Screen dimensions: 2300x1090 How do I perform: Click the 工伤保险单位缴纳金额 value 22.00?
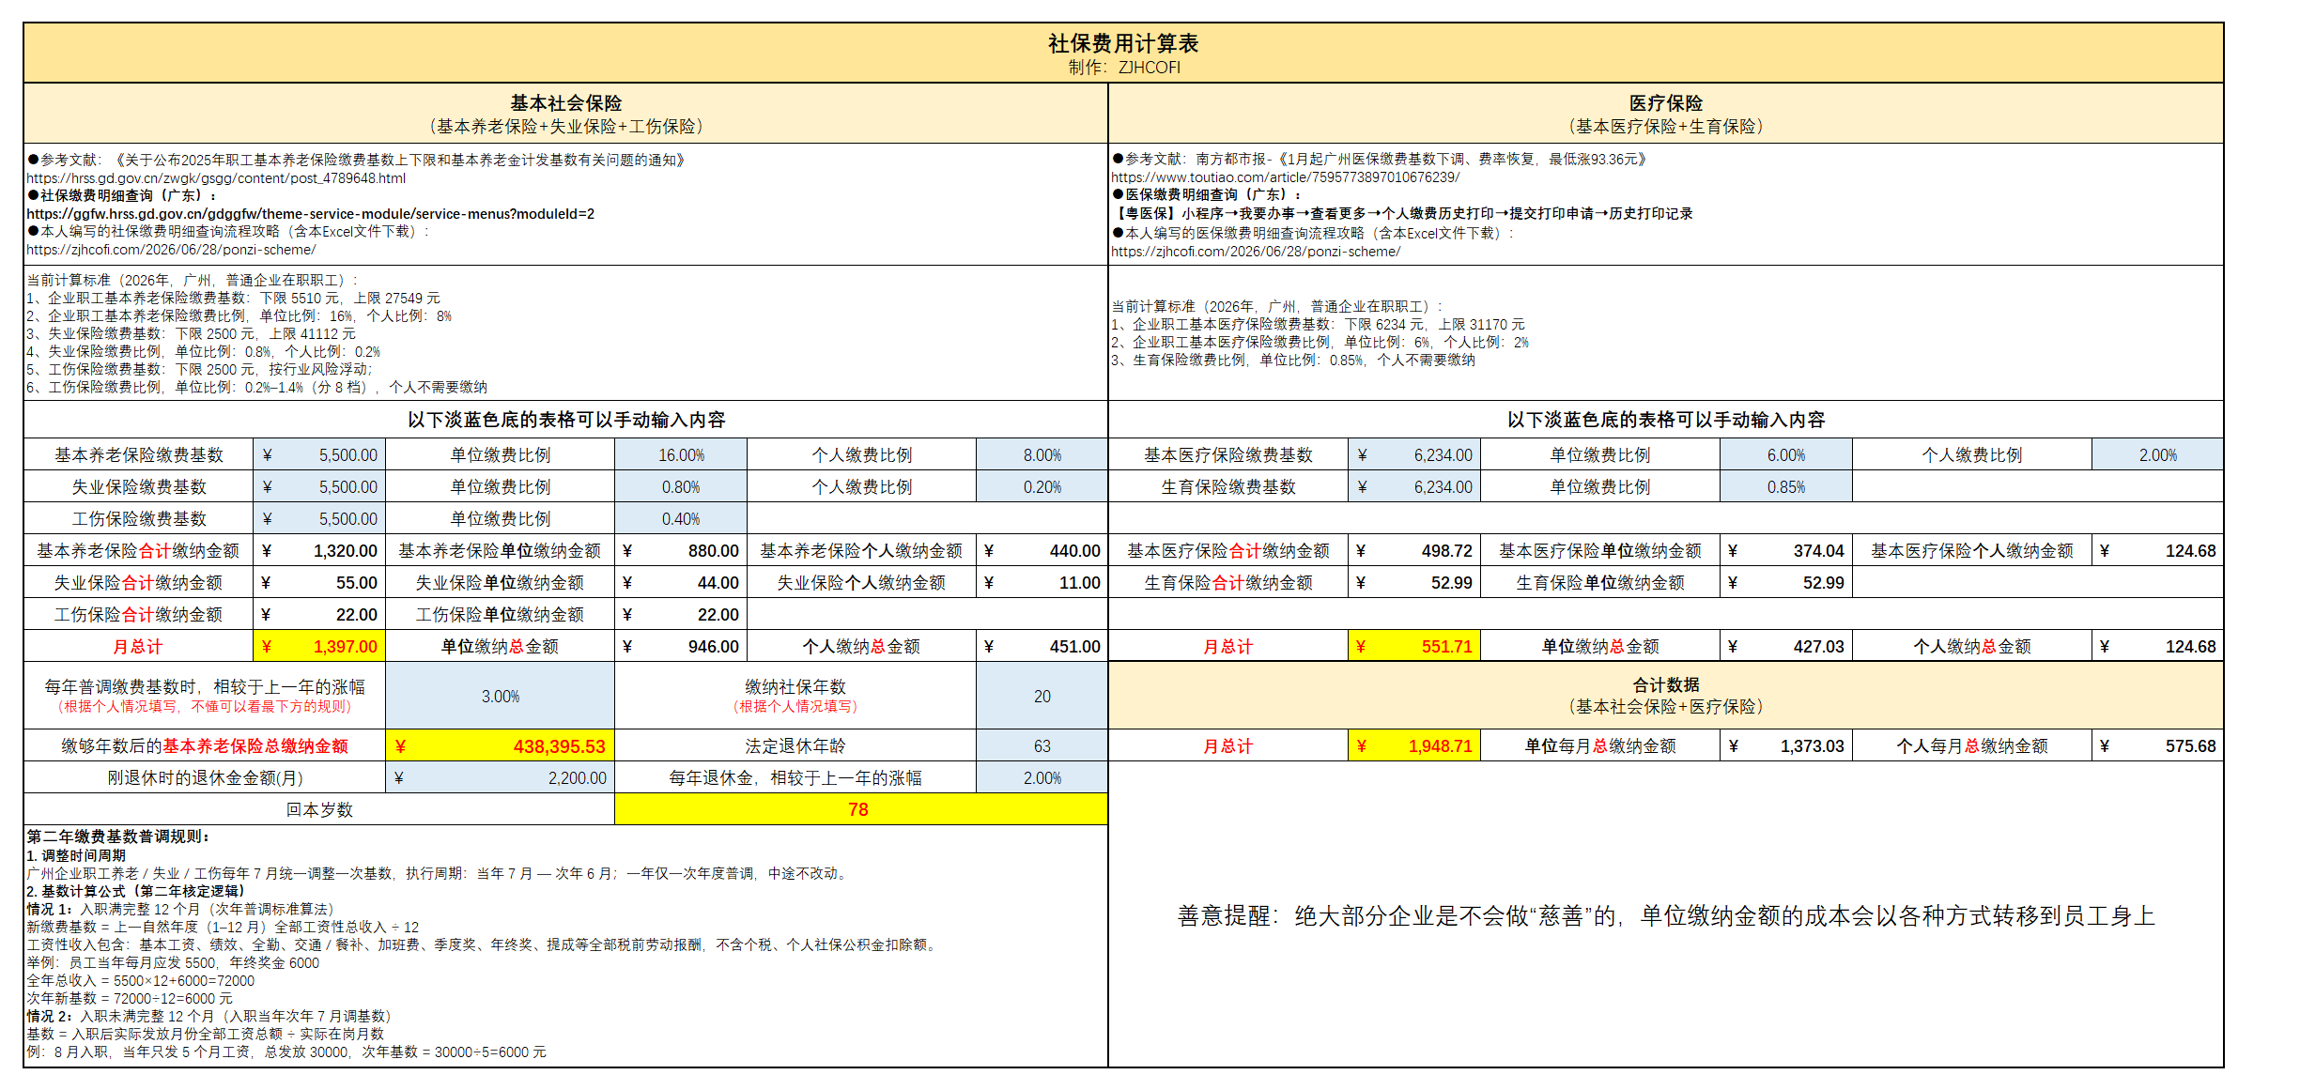tap(681, 615)
